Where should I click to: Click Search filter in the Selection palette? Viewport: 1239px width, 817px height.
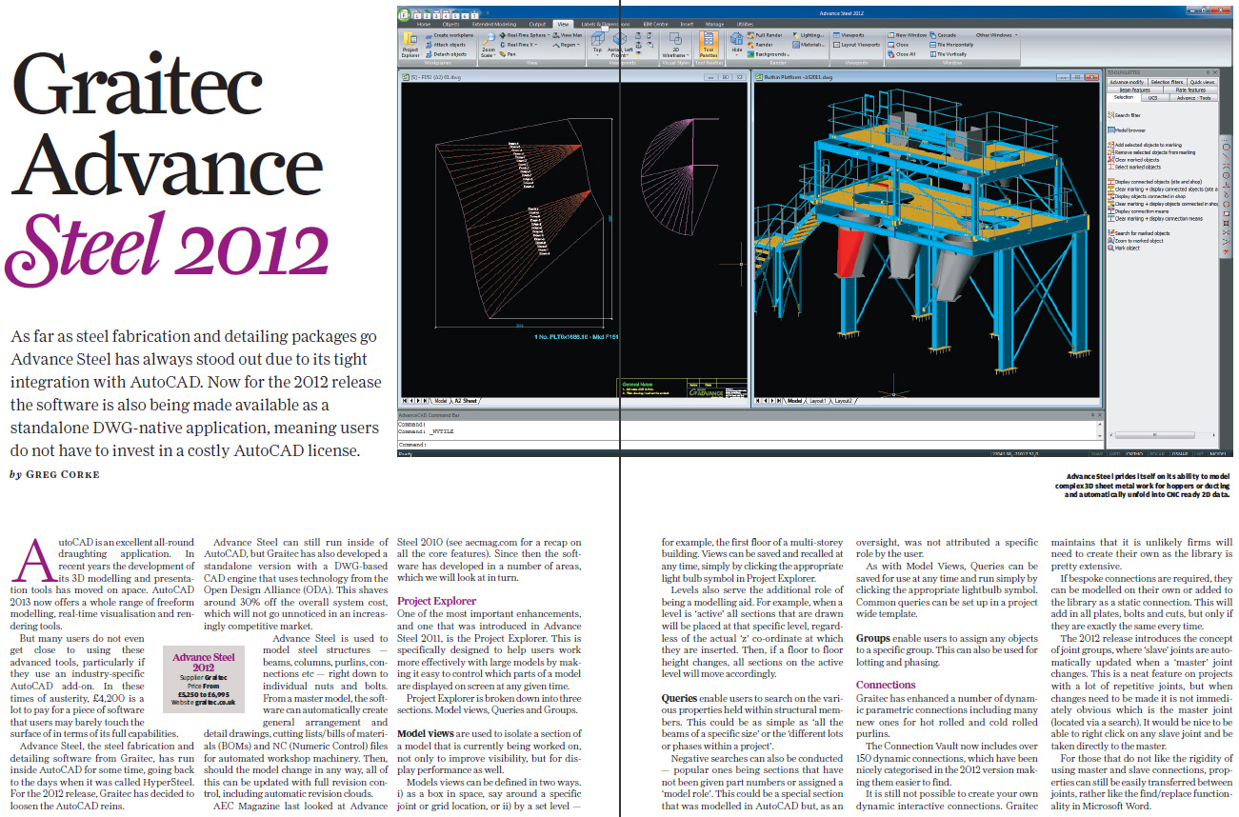[1129, 114]
